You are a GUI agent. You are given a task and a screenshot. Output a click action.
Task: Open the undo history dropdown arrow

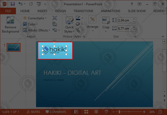pyautogui.click(x=25, y=4)
